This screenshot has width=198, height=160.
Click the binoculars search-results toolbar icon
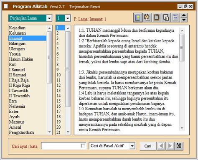(147, 18)
